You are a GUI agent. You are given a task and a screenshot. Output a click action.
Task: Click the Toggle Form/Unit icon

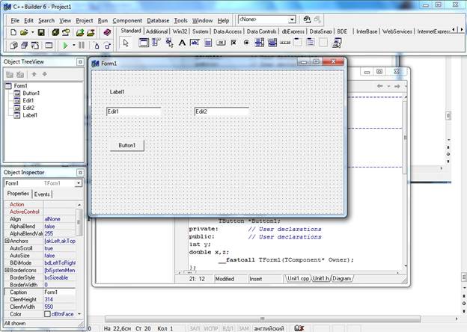(35, 46)
